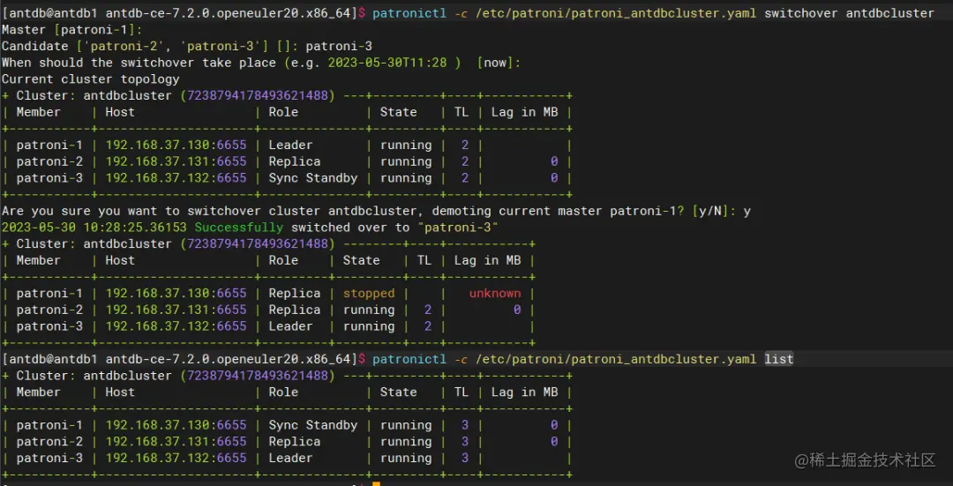Click host 192.168.37.130:6655 in the Leader patroni-1 row

pos(176,146)
